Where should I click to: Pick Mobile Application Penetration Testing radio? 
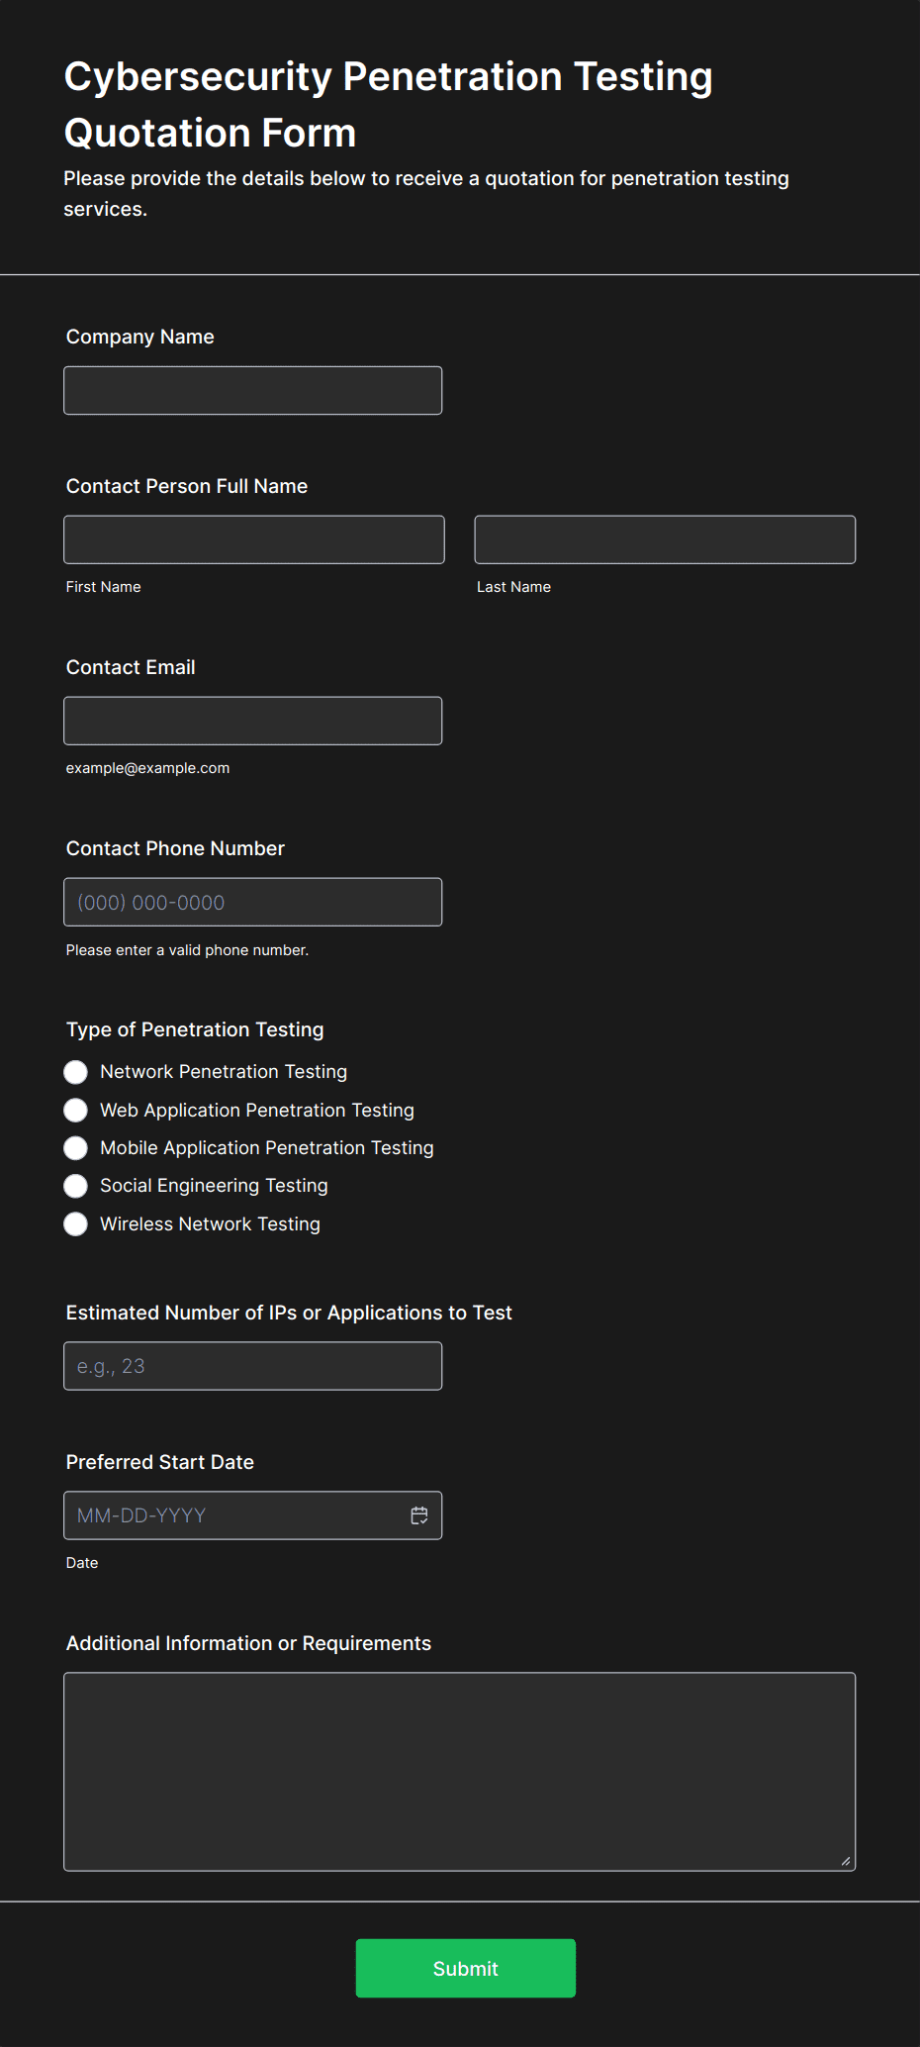click(75, 1148)
